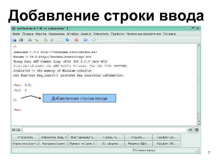
Task: Click the Ст. форма button
Action: point(110,144)
